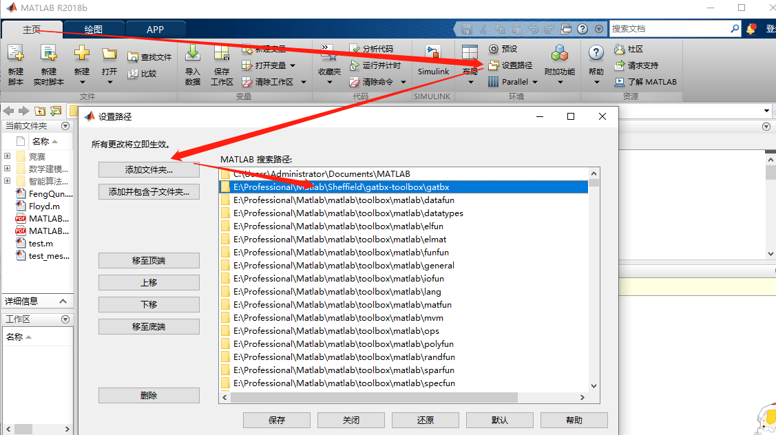Image resolution: width=776 pixels, height=435 pixels.
Task: Switch to the 主页 tab
Action: [32, 30]
